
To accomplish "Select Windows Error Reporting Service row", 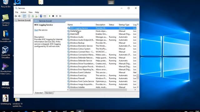I will (102, 70).
